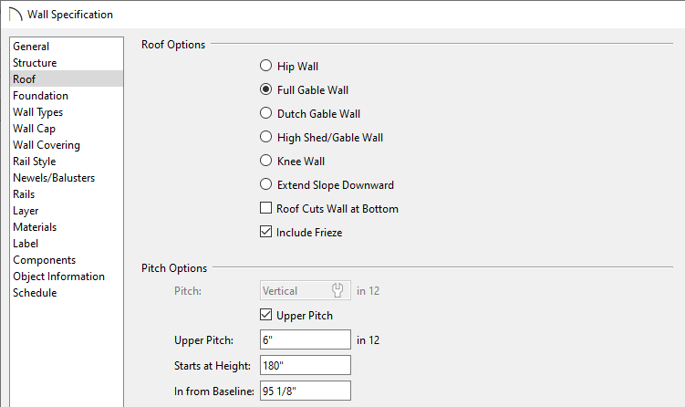Select High Shed/Gable Wall option
The image size is (685, 407).
pos(265,137)
